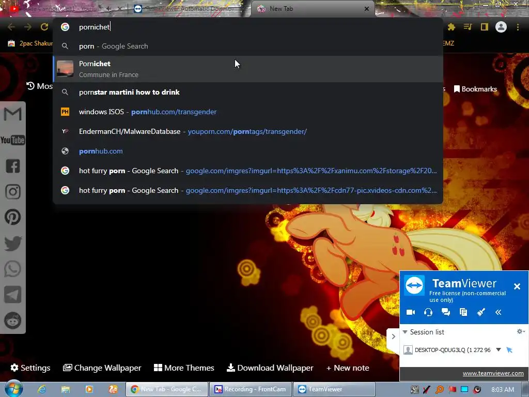Open Reddit shortcut in left sidebar
This screenshot has width=529, height=397.
pyautogui.click(x=13, y=320)
